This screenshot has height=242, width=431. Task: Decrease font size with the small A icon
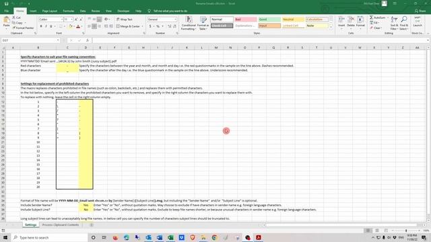(x=81, y=19)
